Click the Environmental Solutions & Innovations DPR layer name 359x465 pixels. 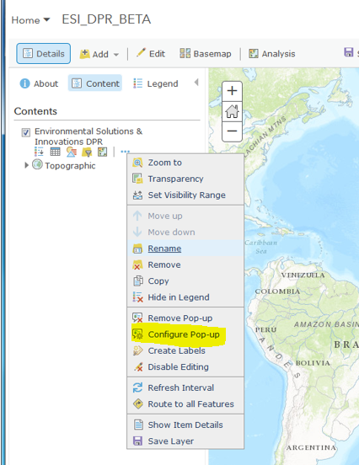88,136
